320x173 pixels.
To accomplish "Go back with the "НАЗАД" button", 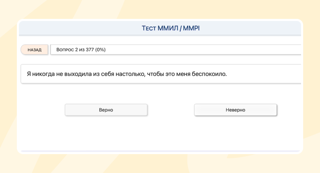I will (x=35, y=50).
